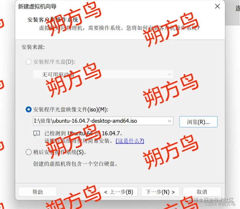Click the partially visible tab behind the dialog

click(x=238, y=8)
